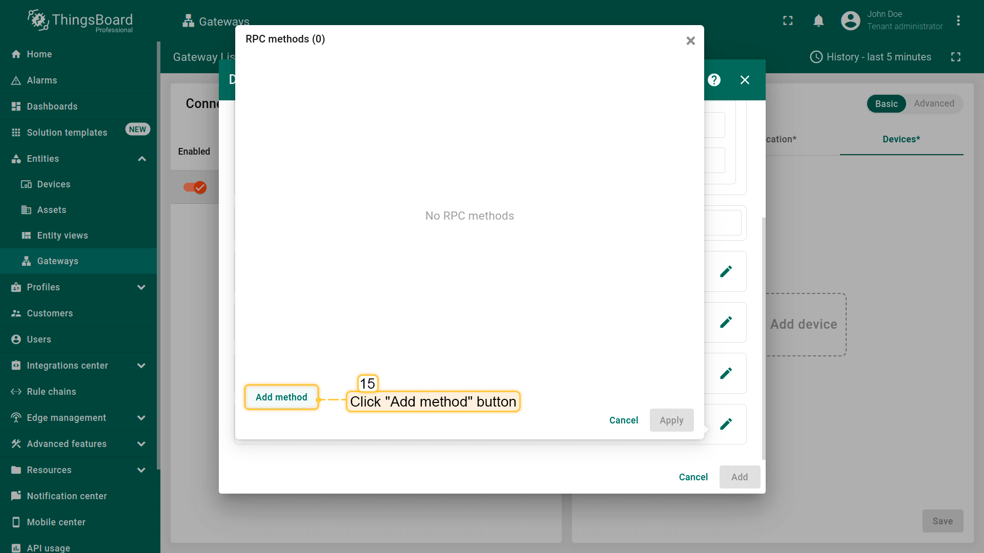984x553 pixels.
Task: Open Rule chains in the sidebar
Action: click(x=51, y=392)
